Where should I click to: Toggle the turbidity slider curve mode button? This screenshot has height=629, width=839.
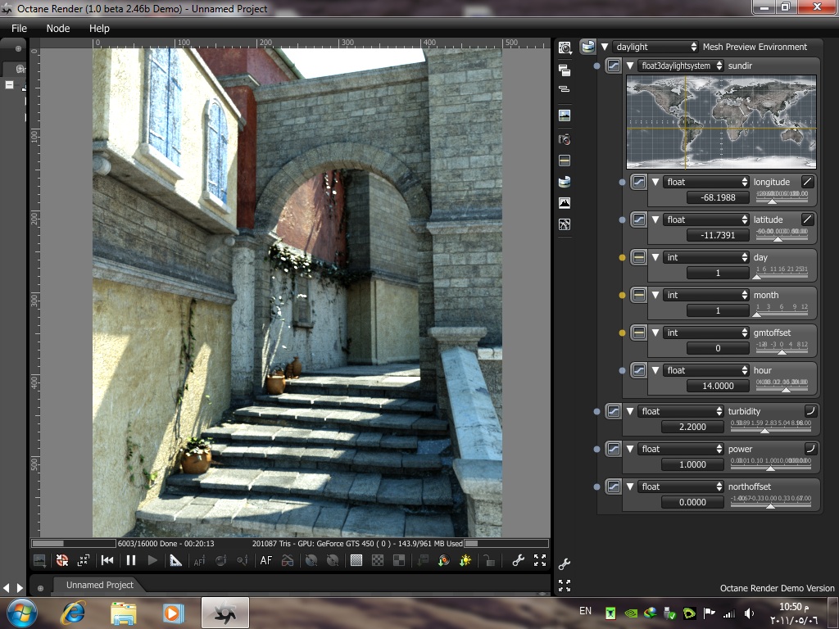[x=810, y=411]
